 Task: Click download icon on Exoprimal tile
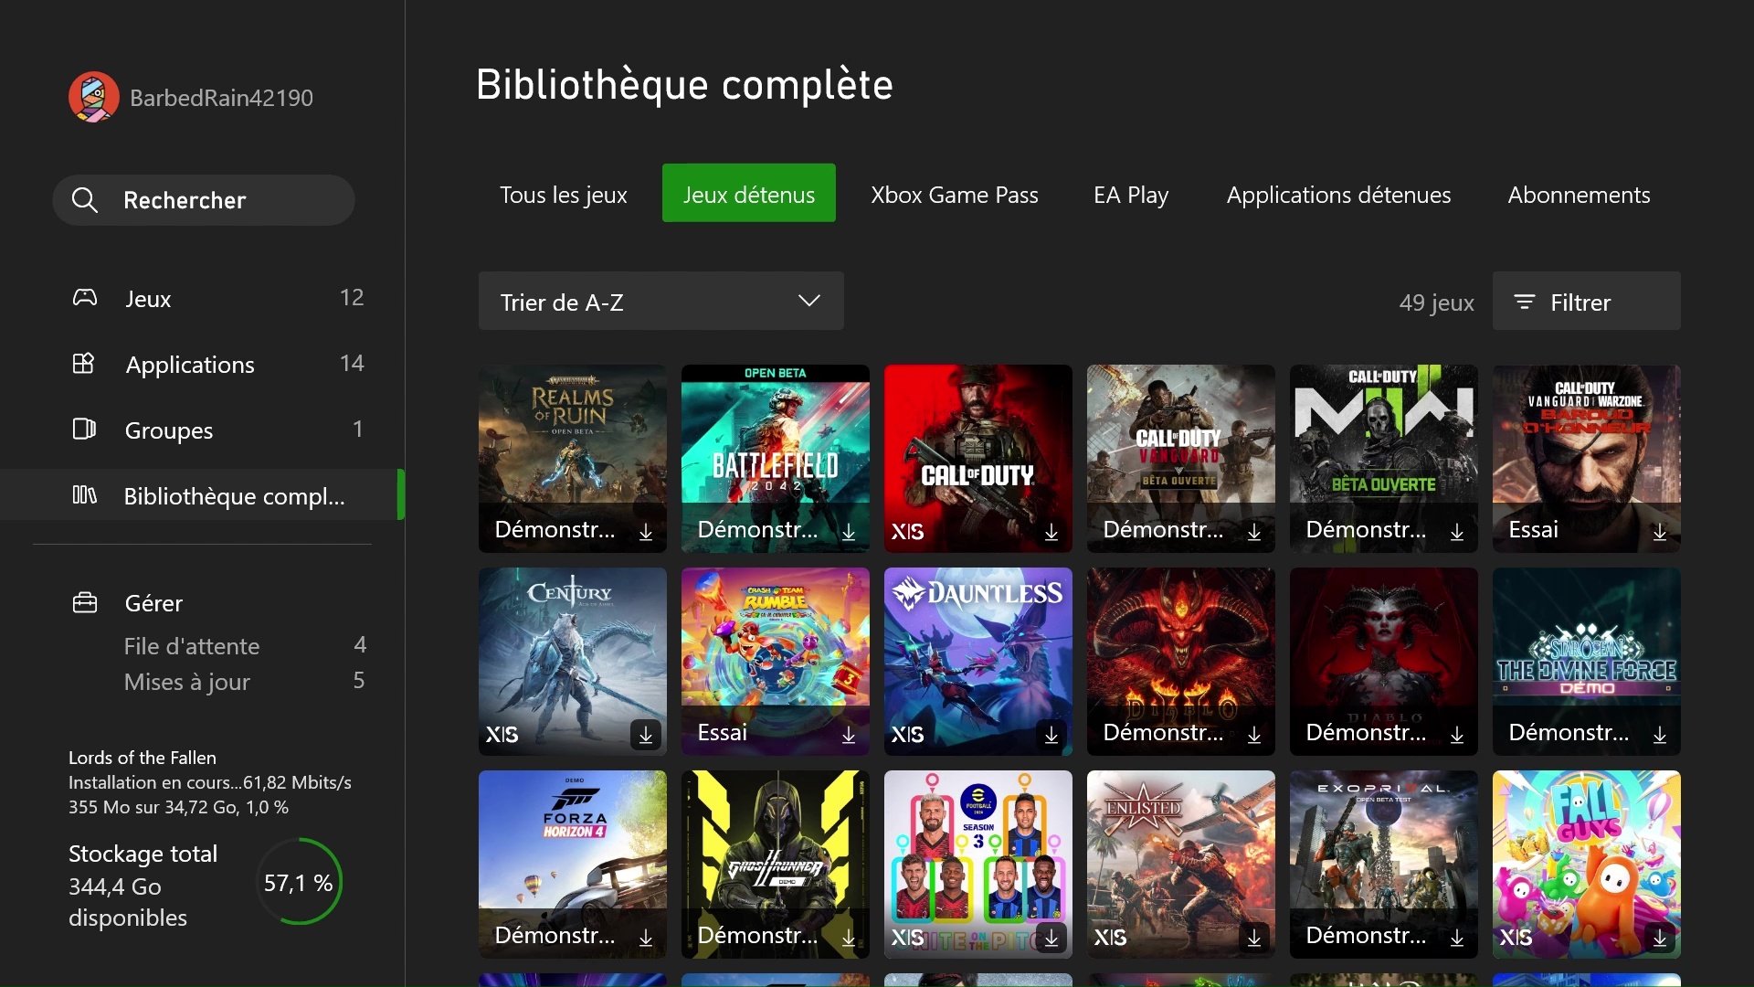coord(1457,937)
